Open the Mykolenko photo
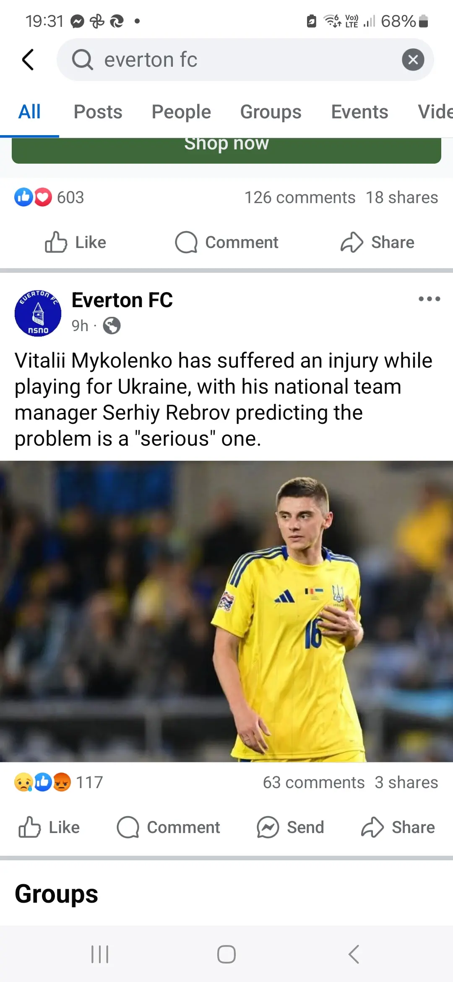Image resolution: width=453 pixels, height=982 pixels. click(226, 611)
